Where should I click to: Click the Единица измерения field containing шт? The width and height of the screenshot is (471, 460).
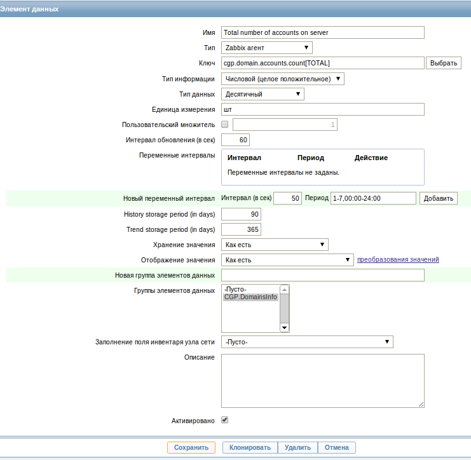pos(323,109)
